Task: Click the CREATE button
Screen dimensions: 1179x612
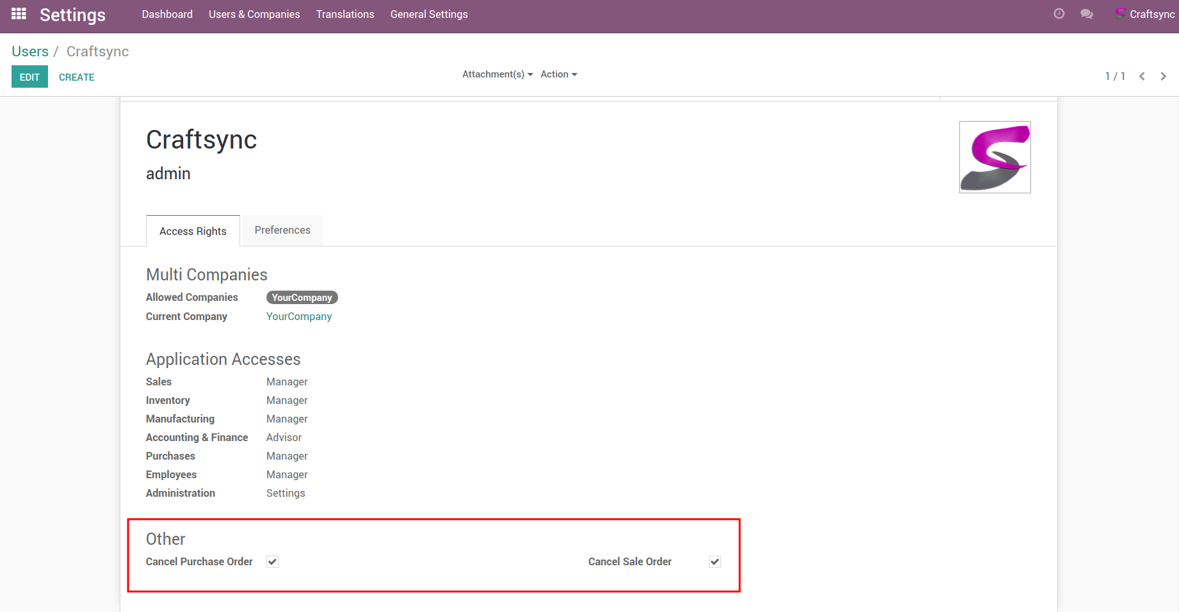Action: pos(76,77)
